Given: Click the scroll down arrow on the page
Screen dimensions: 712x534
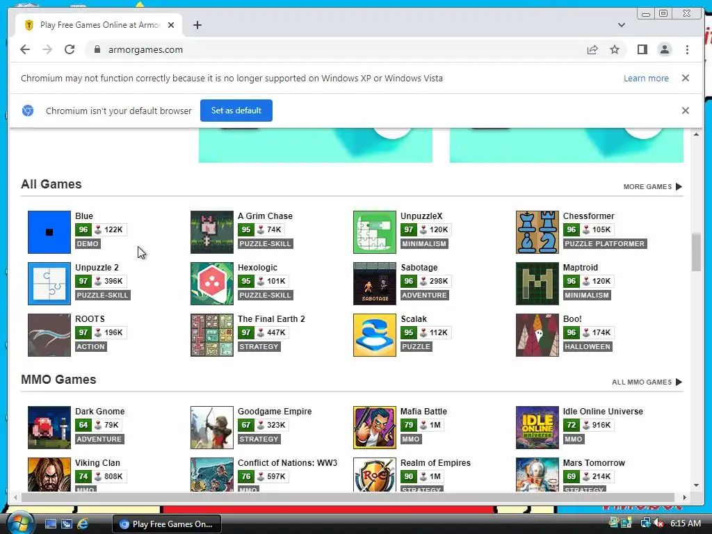Looking at the screenshot, I should 696,485.
